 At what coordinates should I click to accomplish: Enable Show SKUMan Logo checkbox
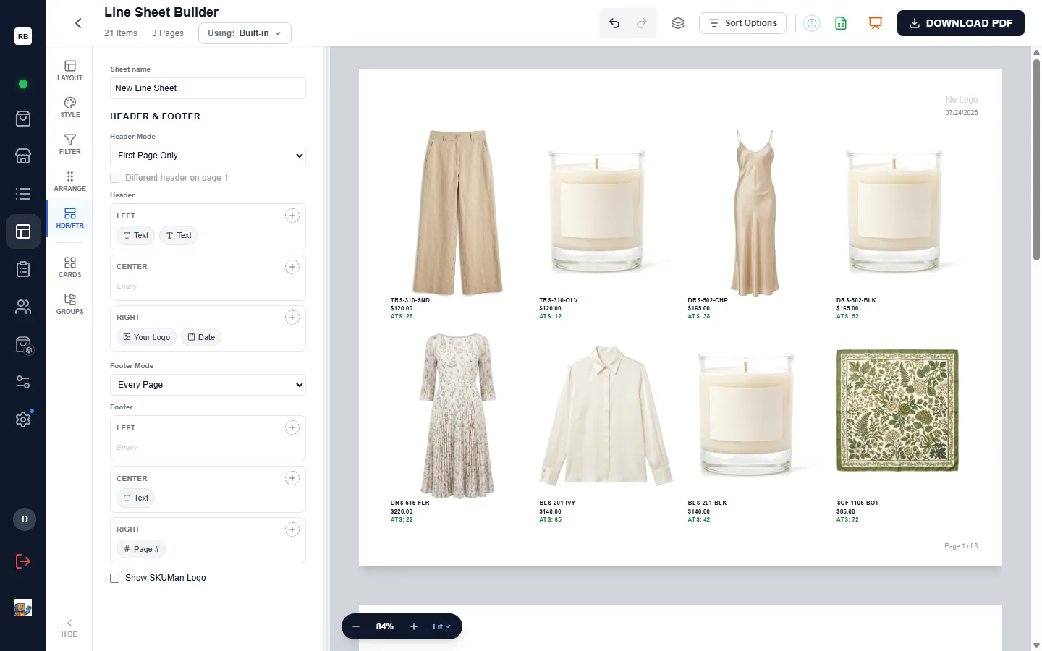pos(114,578)
